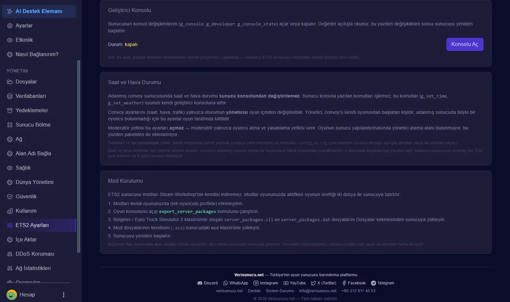Click the Kullanım chart icon
Image resolution: width=510 pixels, height=302 pixels.
tap(10, 211)
